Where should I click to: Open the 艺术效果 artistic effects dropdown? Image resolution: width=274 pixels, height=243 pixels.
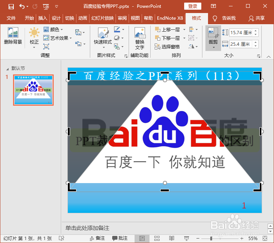pyautogui.click(x=57, y=38)
